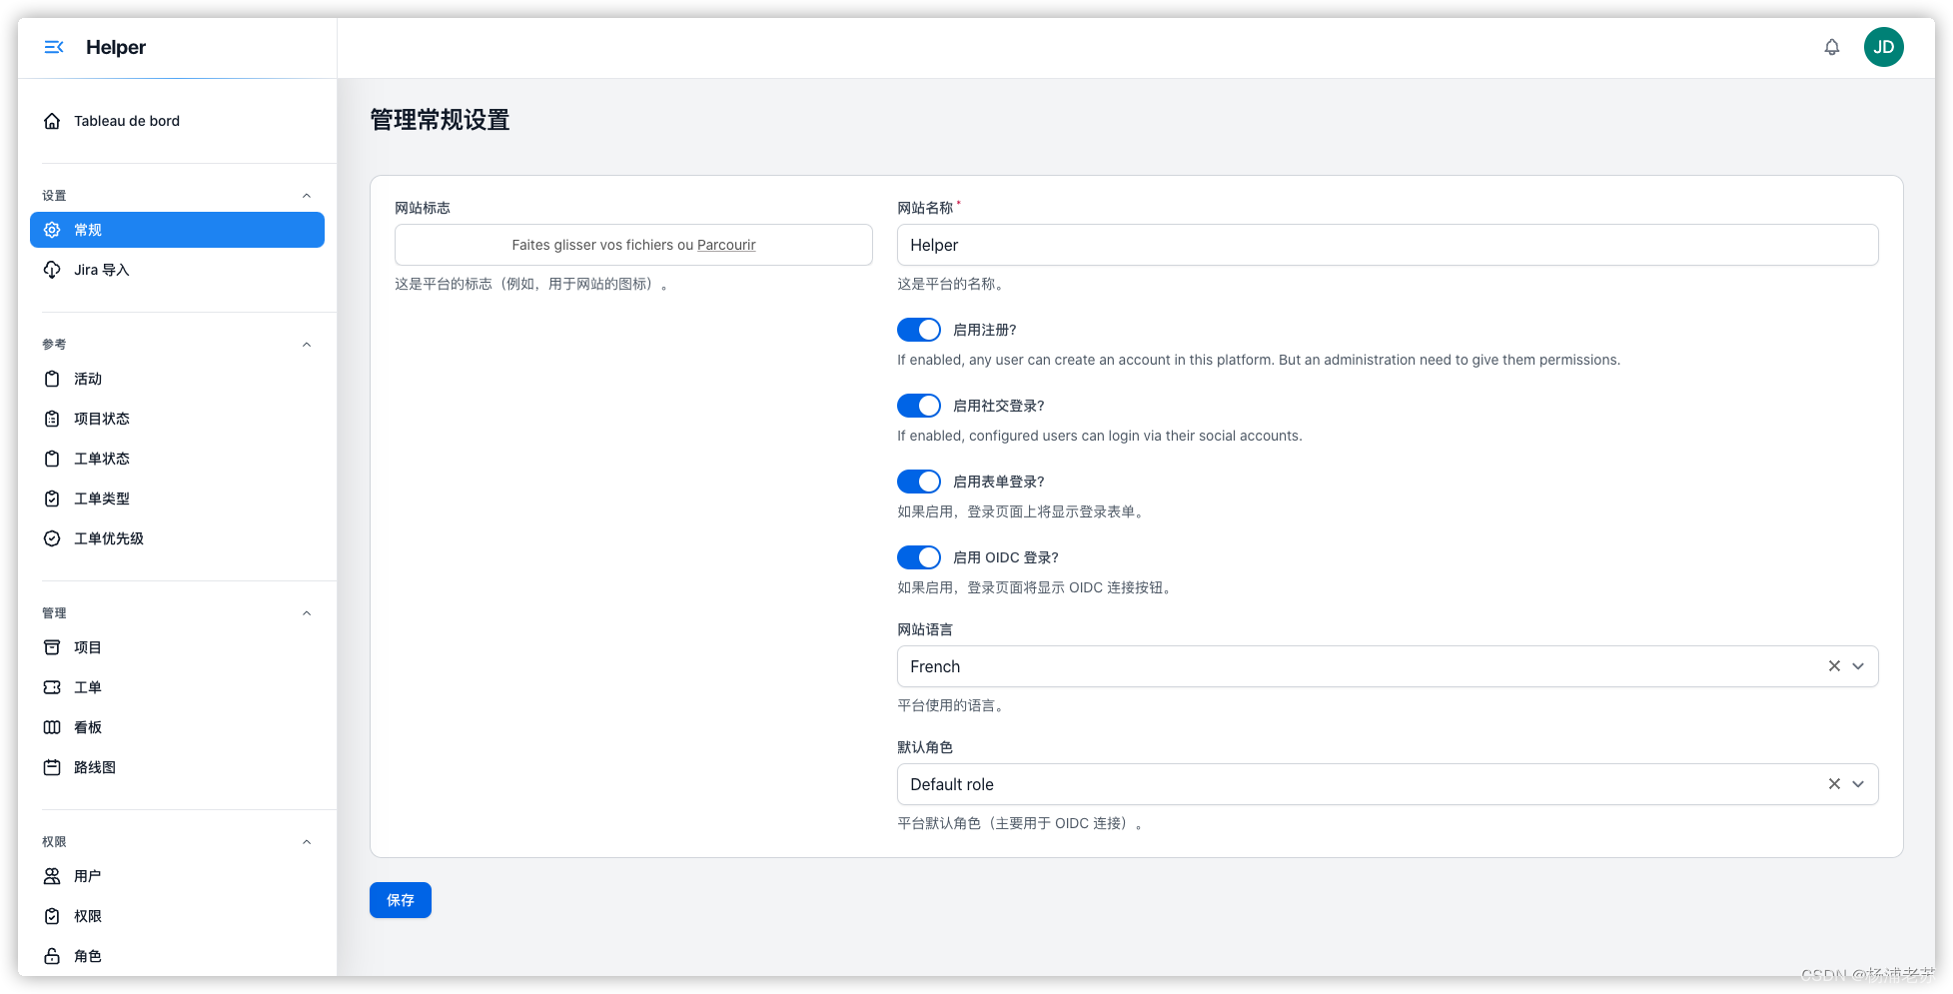Click the Parcourir link

point(726,245)
